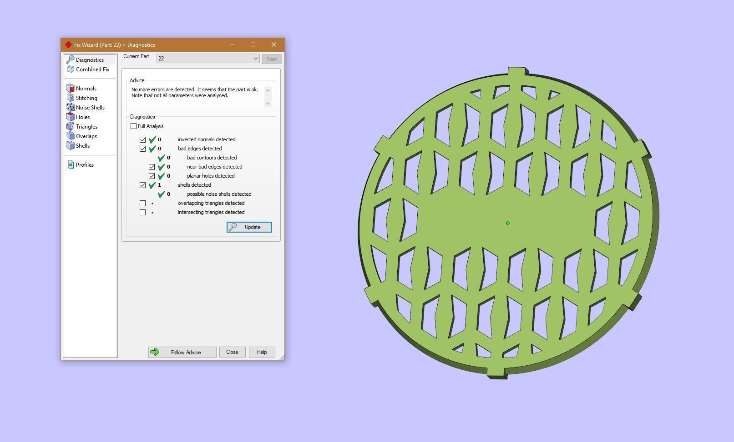734x442 pixels.
Task: Click the blue dot beside overlapping triangles
Action: pos(152,203)
